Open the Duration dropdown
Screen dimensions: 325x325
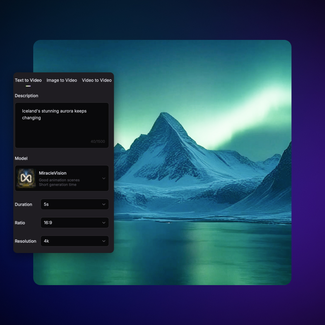point(74,204)
